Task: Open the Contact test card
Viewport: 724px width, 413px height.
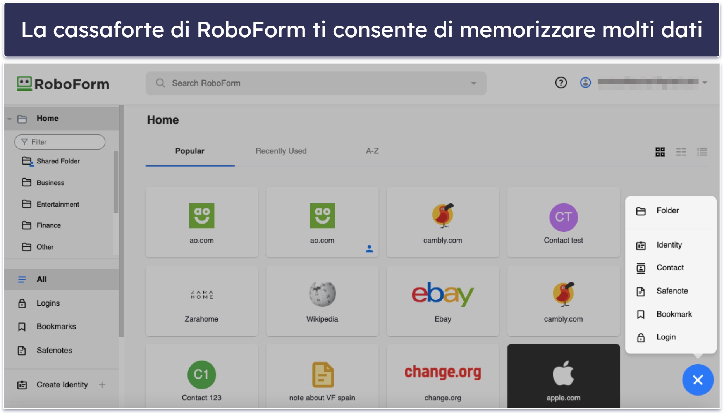Action: click(564, 222)
